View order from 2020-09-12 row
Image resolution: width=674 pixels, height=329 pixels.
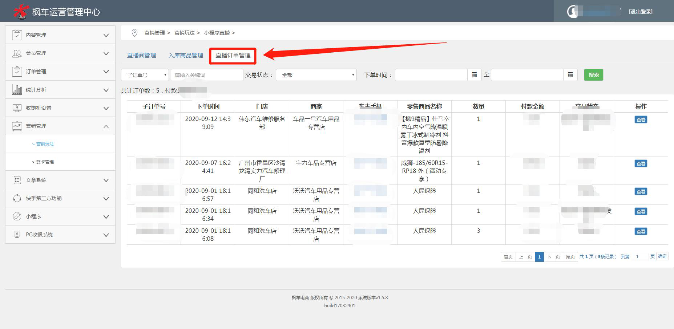(x=641, y=119)
